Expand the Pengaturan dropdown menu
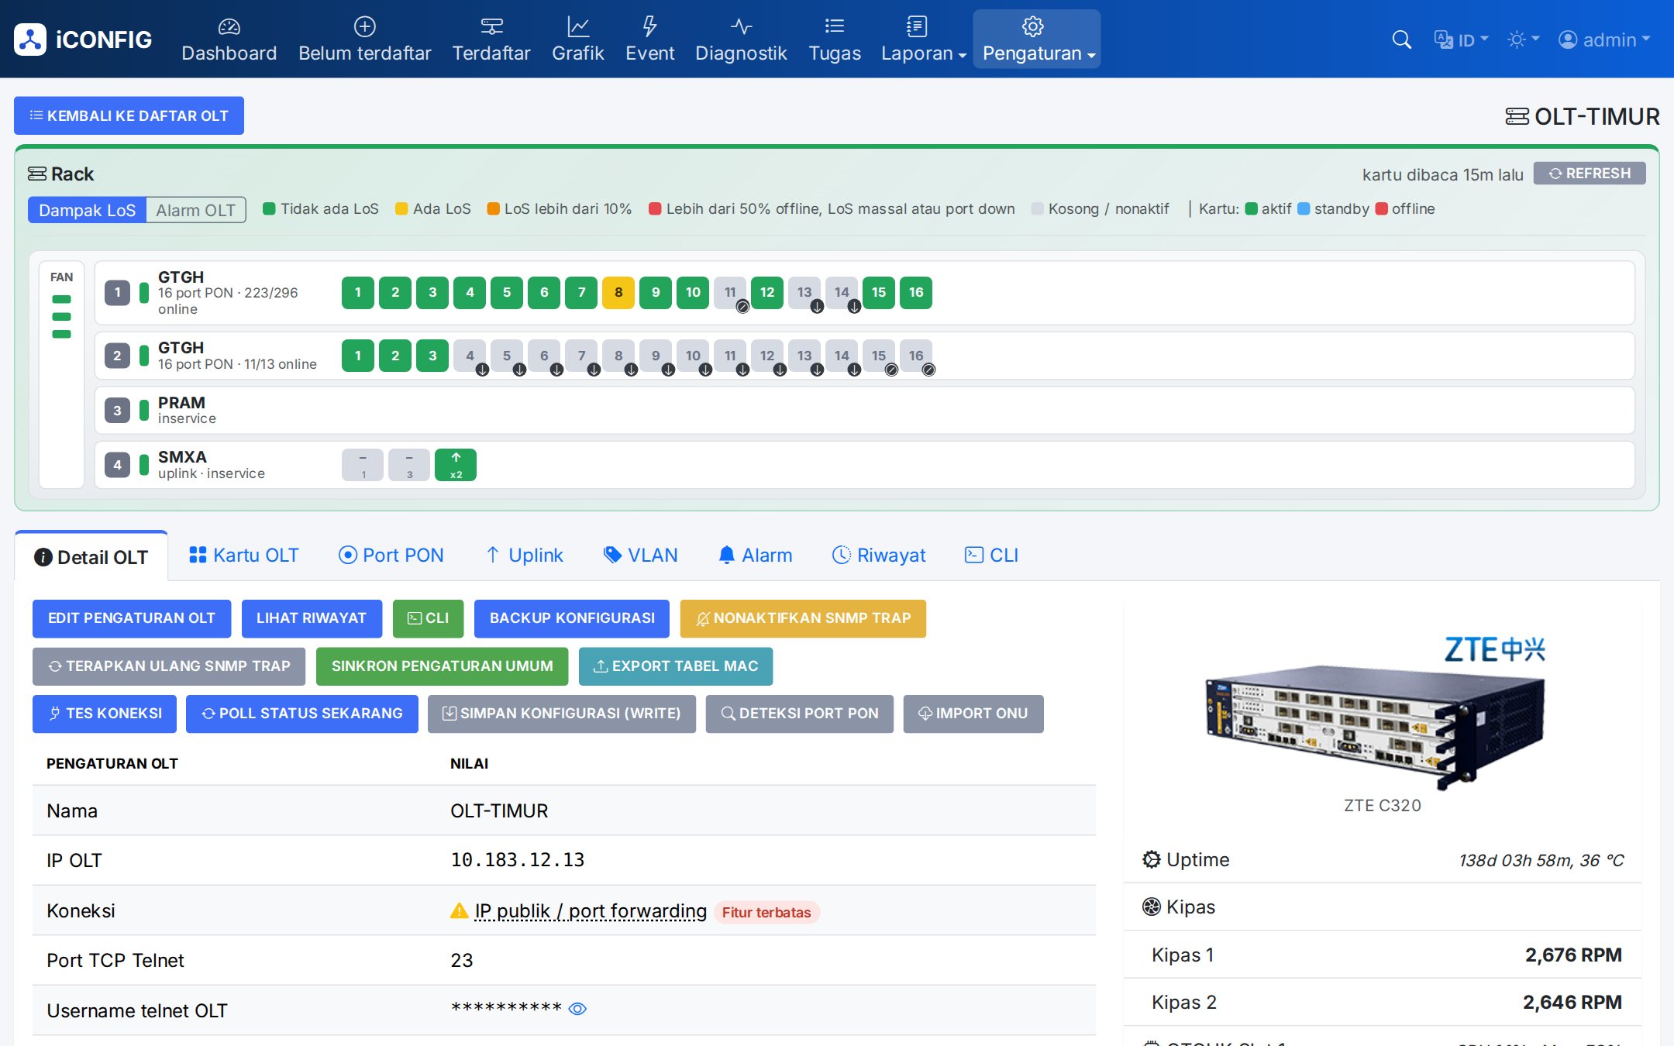 1037,39
